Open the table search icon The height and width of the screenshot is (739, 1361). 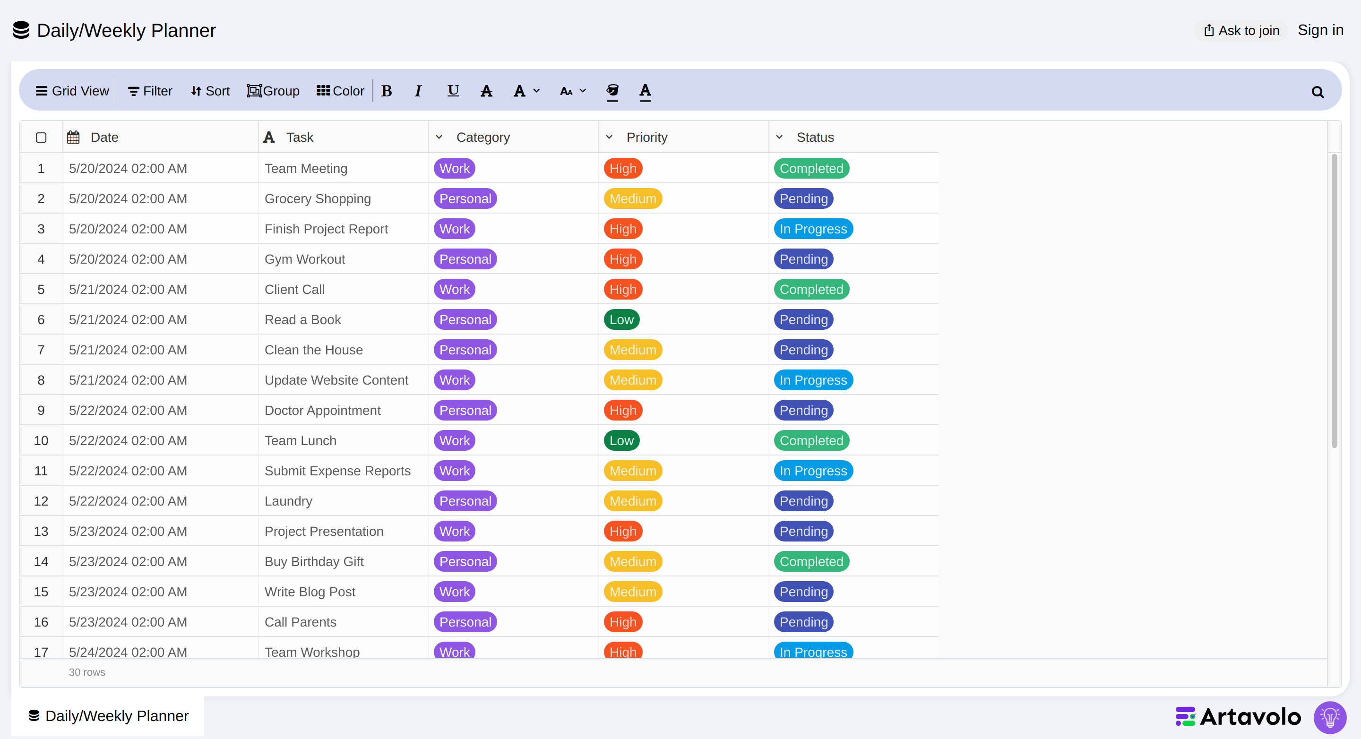(1318, 92)
